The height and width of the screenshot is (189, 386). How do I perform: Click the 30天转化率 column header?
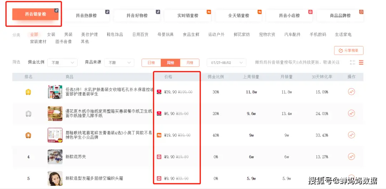click(322, 77)
